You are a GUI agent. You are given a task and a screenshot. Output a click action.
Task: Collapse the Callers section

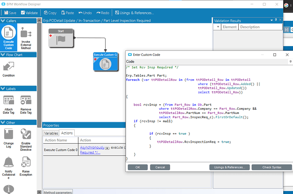tap(3, 20)
